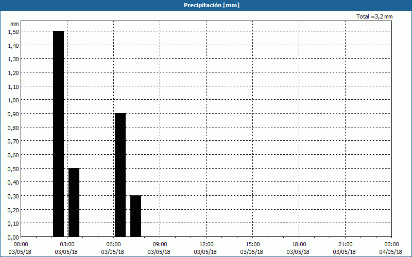Screen dimensions: 412x257
Task: Click the 0,30 y-axis value
Action: [x=13, y=196]
